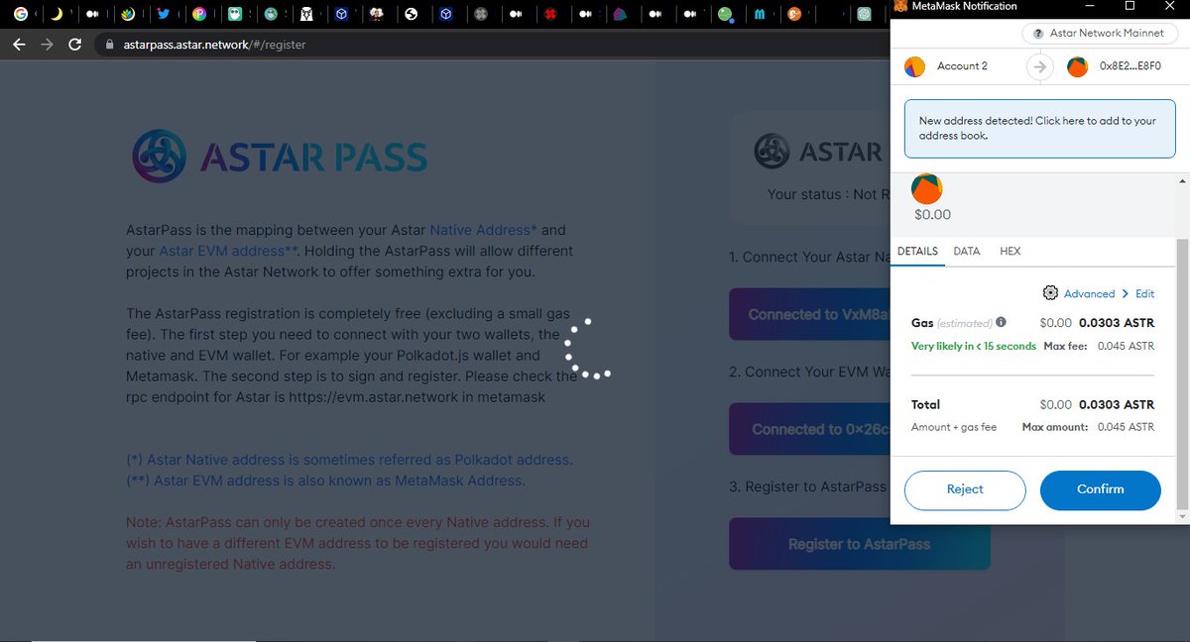Confirm the MetaMask transaction
The image size is (1190, 642).
coord(1101,489)
